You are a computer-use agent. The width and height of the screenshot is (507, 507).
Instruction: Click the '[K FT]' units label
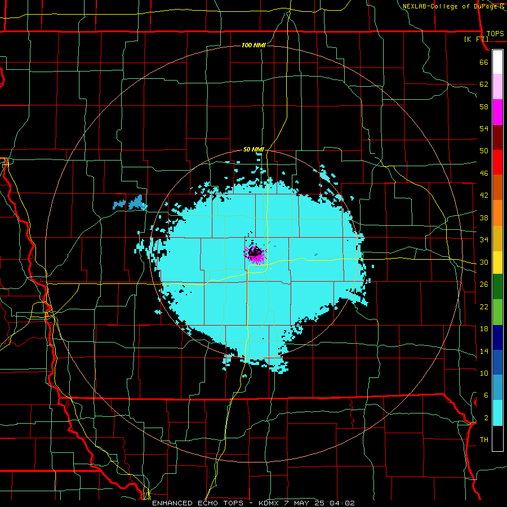(x=476, y=39)
